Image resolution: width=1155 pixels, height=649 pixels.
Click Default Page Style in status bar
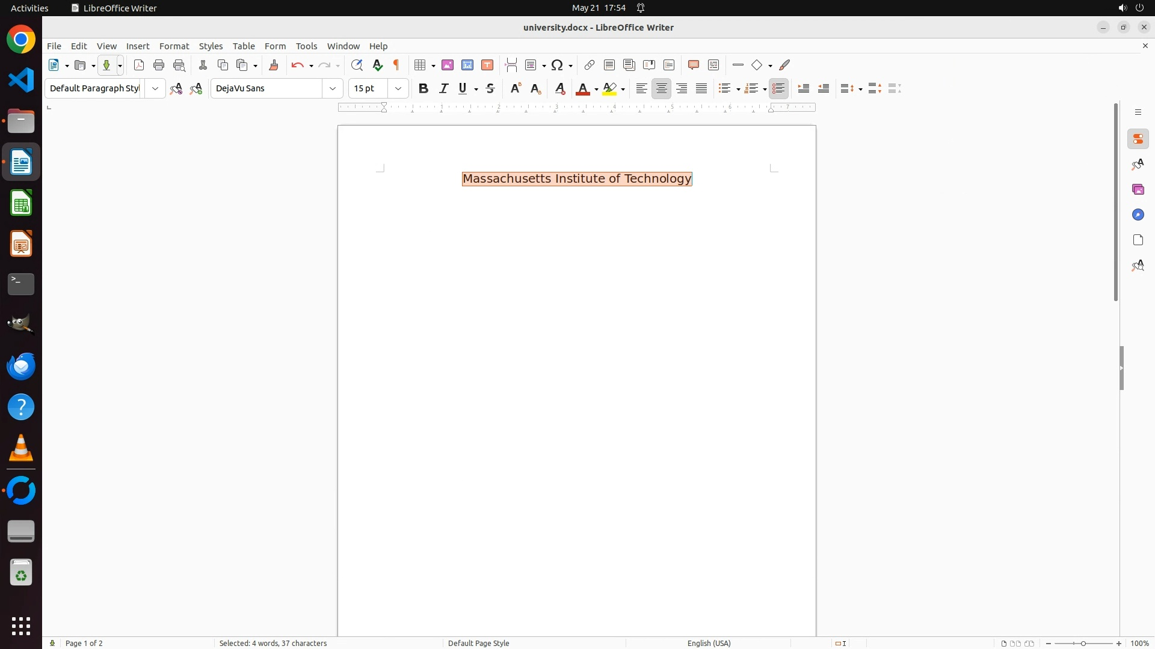click(478, 643)
